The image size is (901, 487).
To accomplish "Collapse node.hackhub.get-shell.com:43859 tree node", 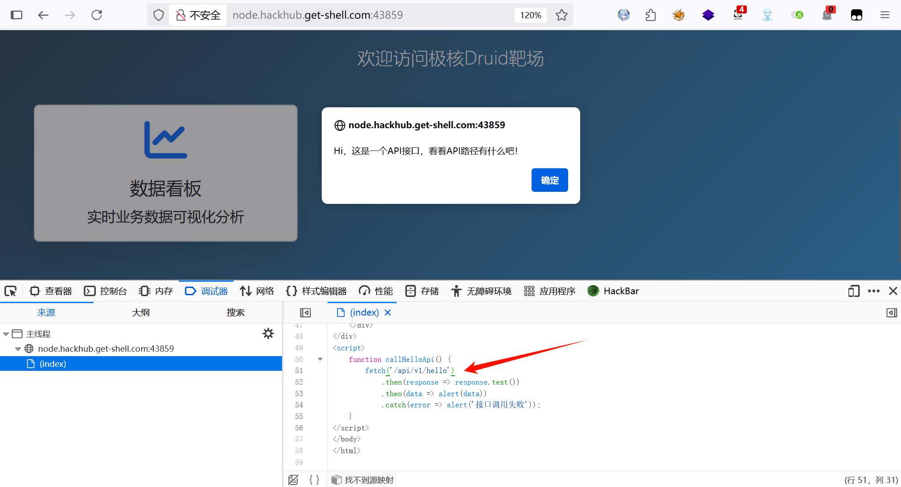I will (18, 349).
